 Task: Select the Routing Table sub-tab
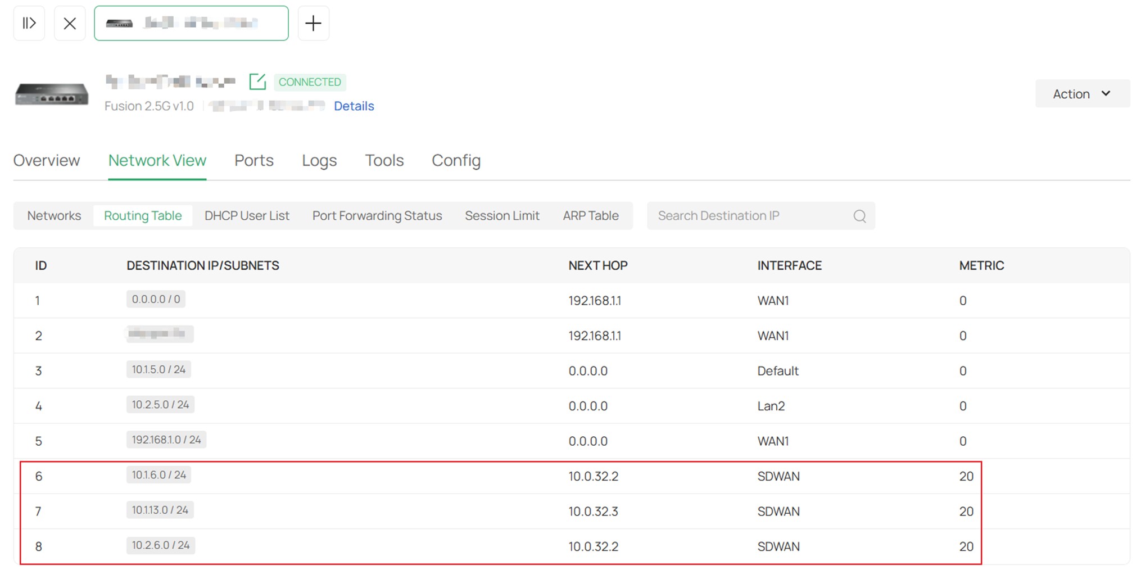pyautogui.click(x=143, y=216)
